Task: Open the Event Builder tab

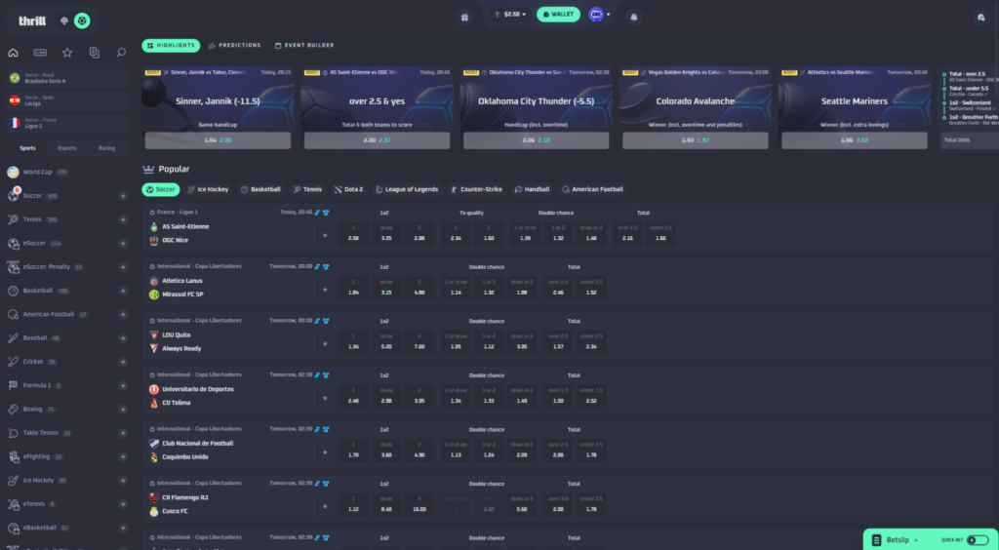Action: pos(304,46)
